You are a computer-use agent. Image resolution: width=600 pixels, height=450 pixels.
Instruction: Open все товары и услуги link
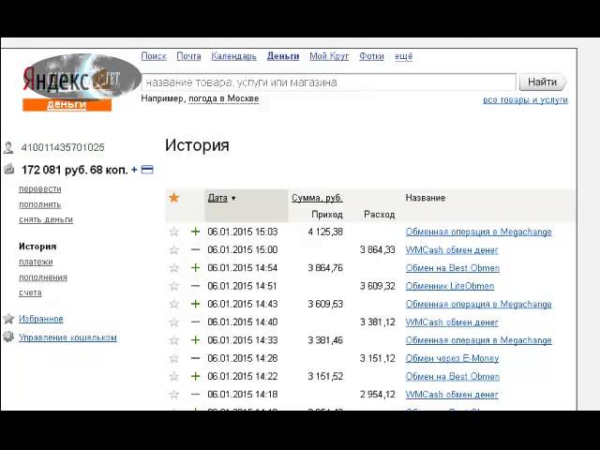pos(525,100)
